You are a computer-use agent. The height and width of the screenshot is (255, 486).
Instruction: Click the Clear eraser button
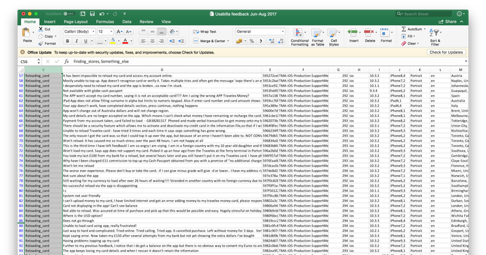[x=410, y=43]
